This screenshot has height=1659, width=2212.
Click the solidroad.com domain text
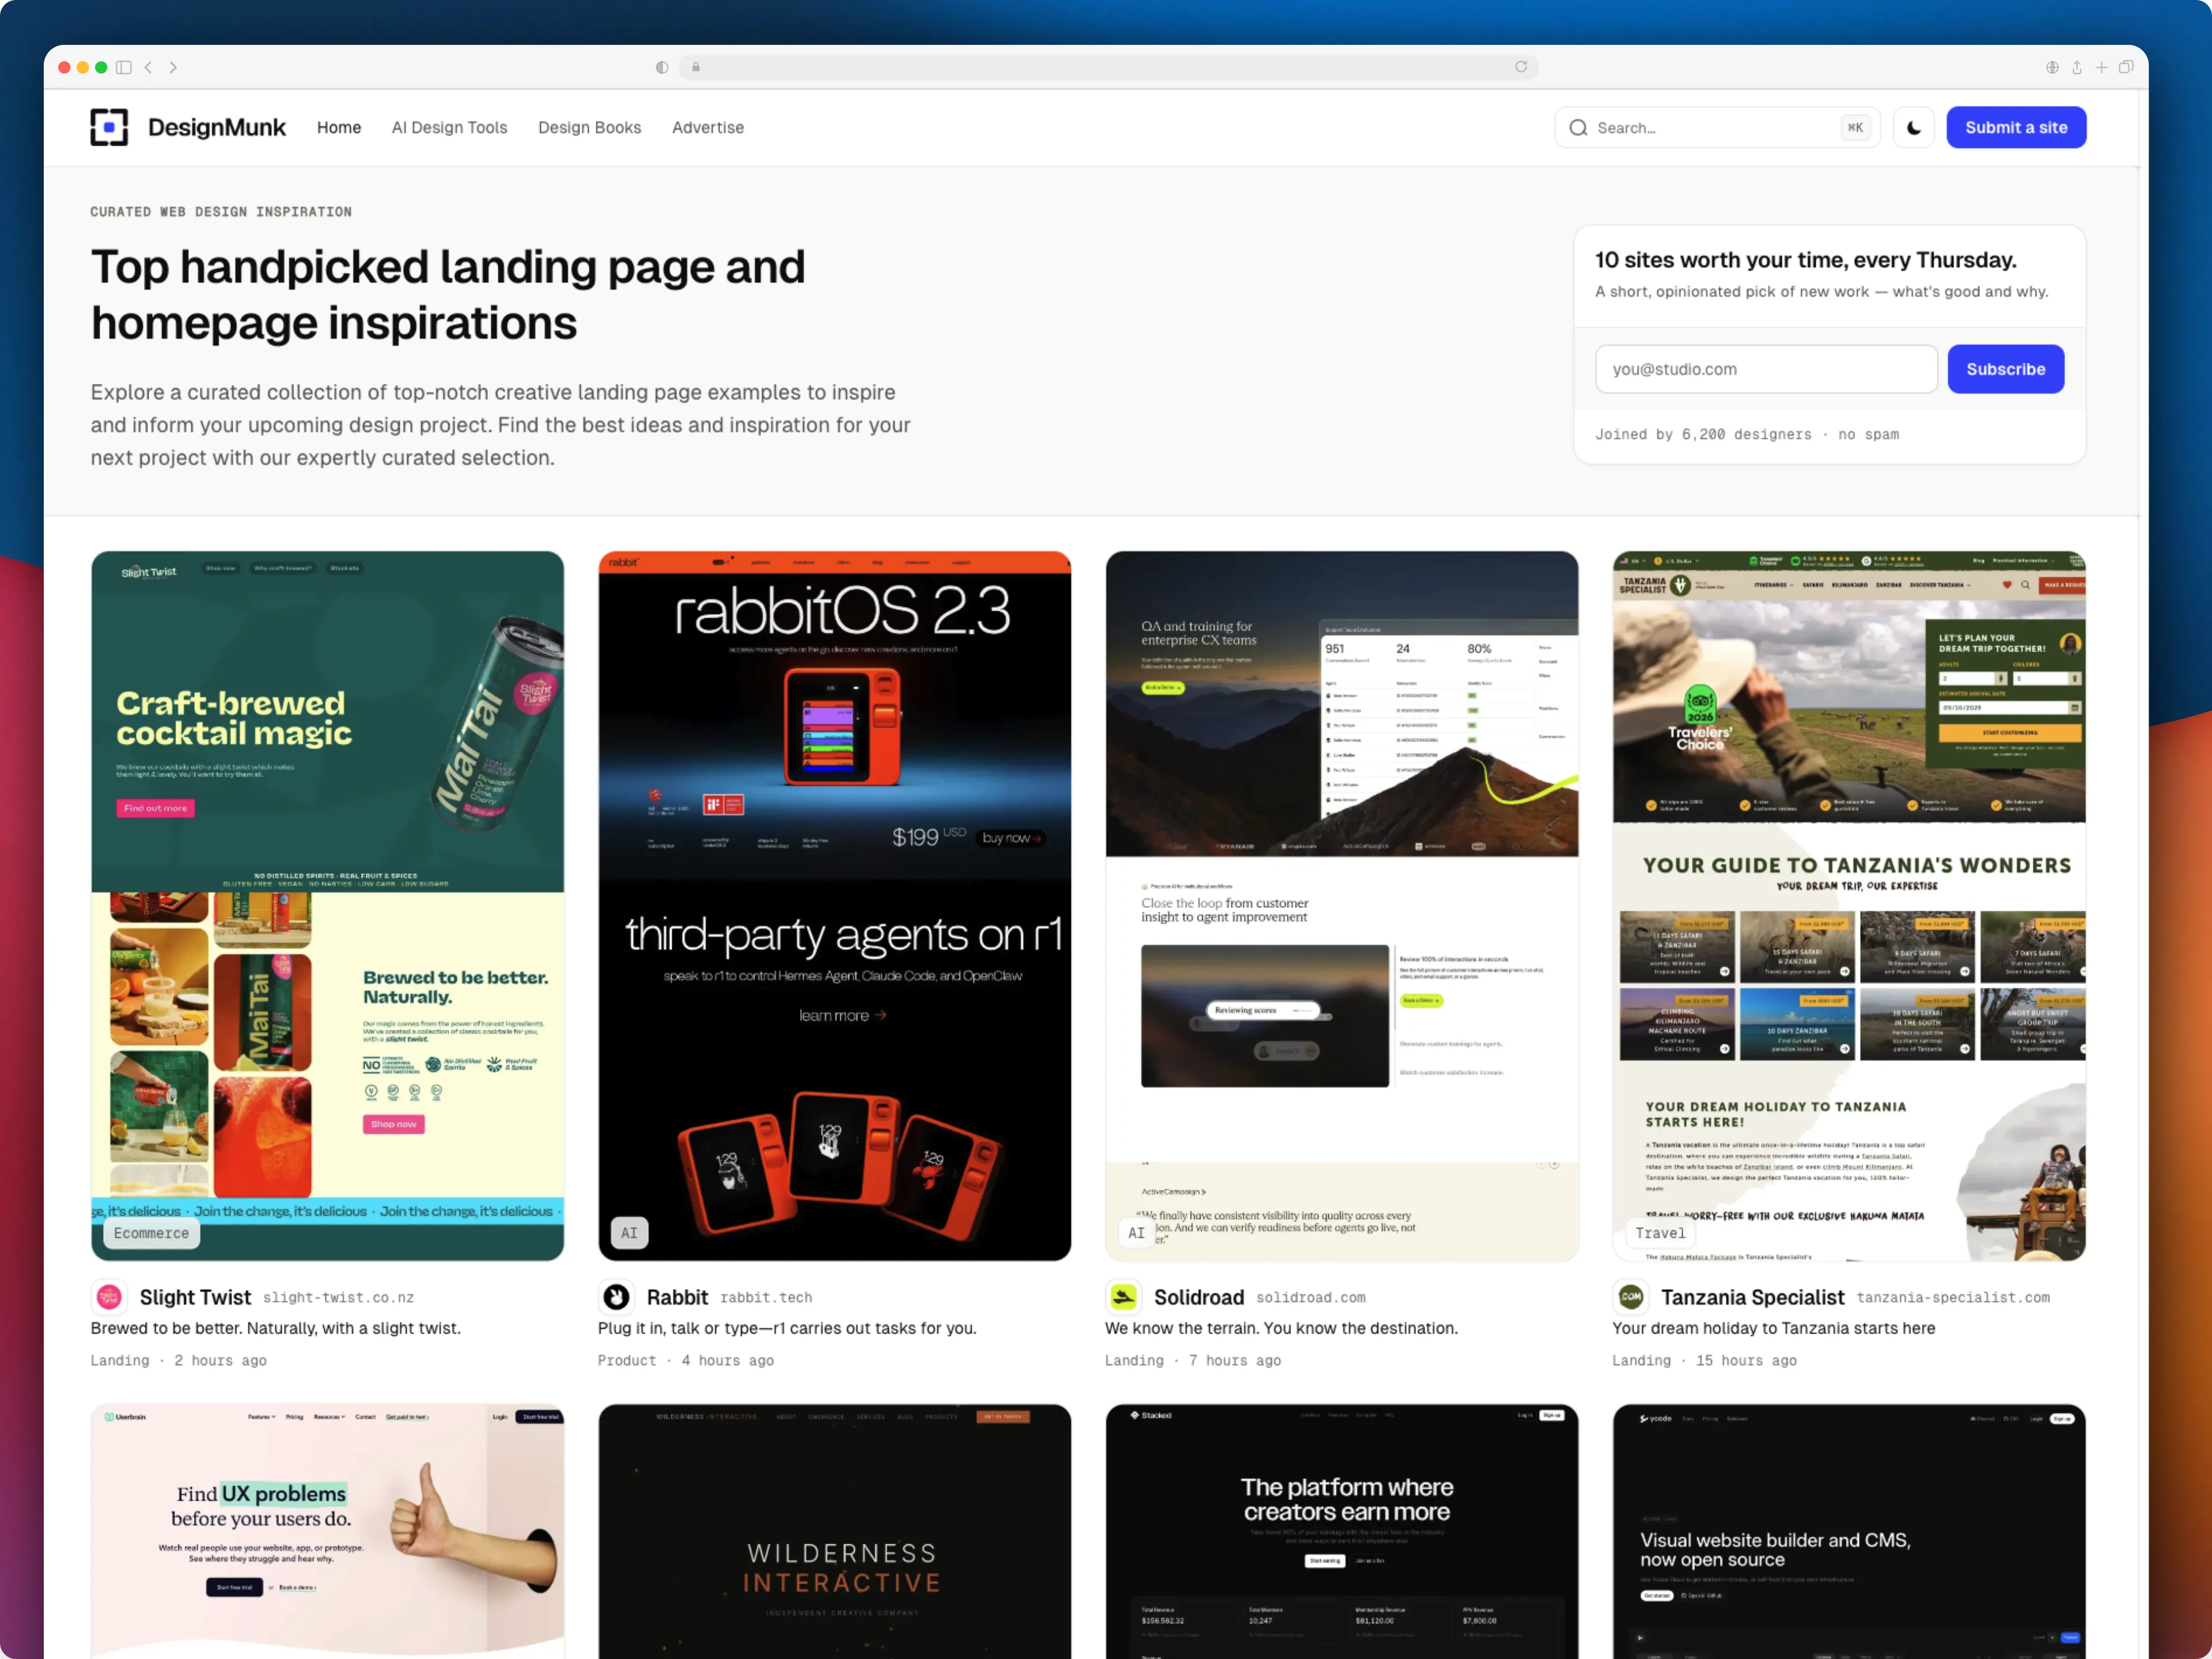pos(1311,1298)
